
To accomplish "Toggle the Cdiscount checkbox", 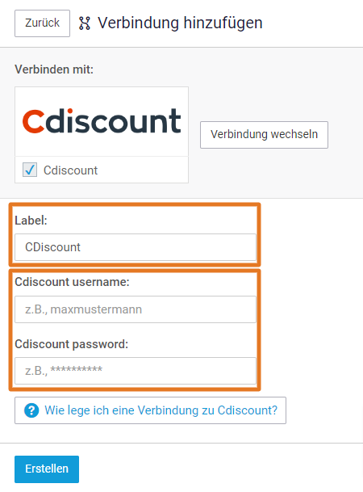I will [30, 170].
